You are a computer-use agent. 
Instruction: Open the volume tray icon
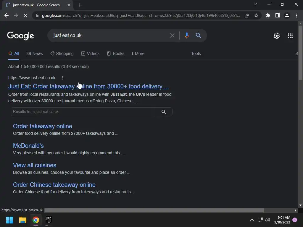(267, 220)
